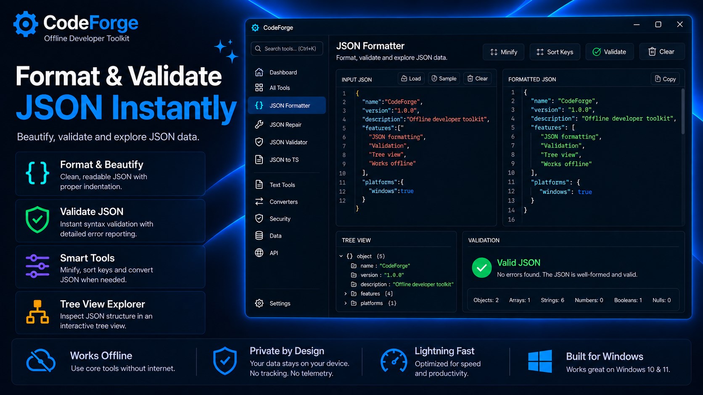Click the Data database icon

pos(259,235)
